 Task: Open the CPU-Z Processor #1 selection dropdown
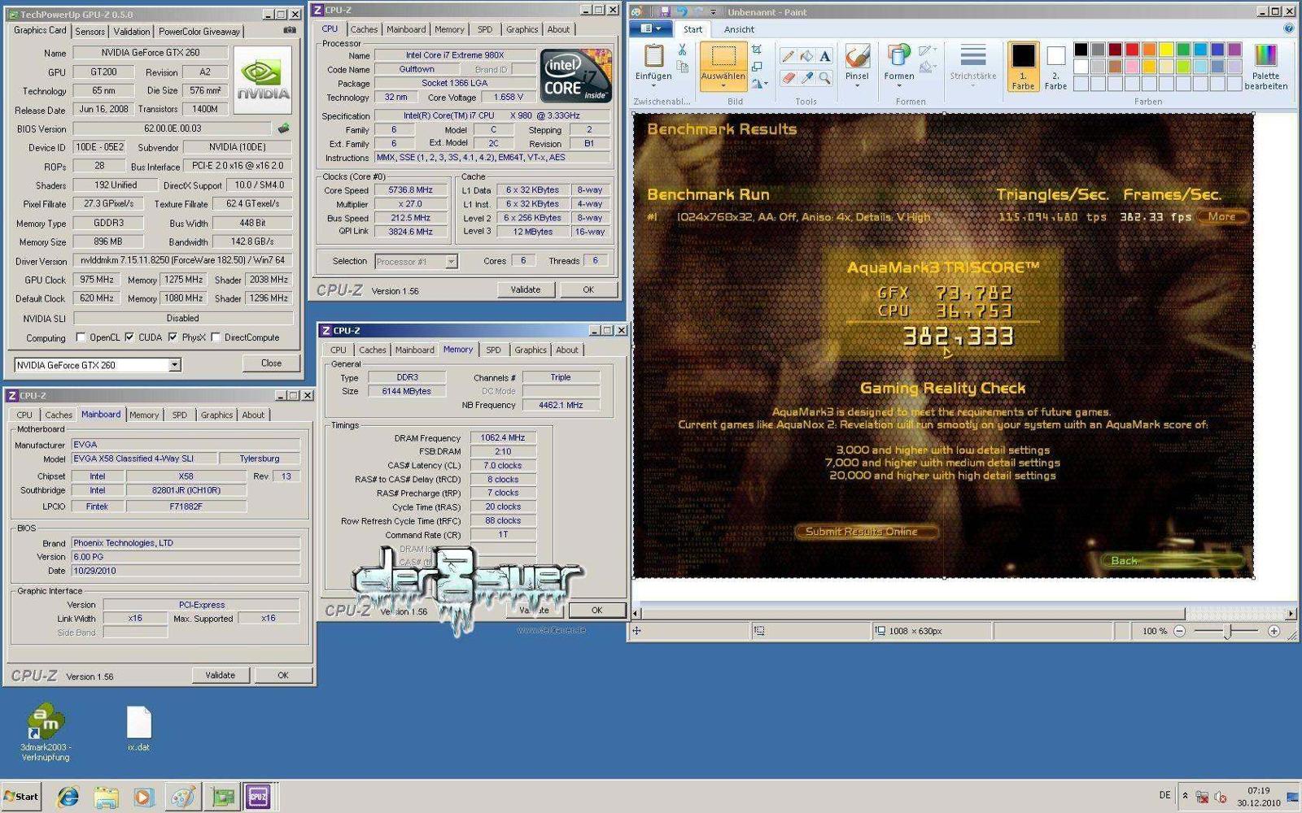click(451, 262)
